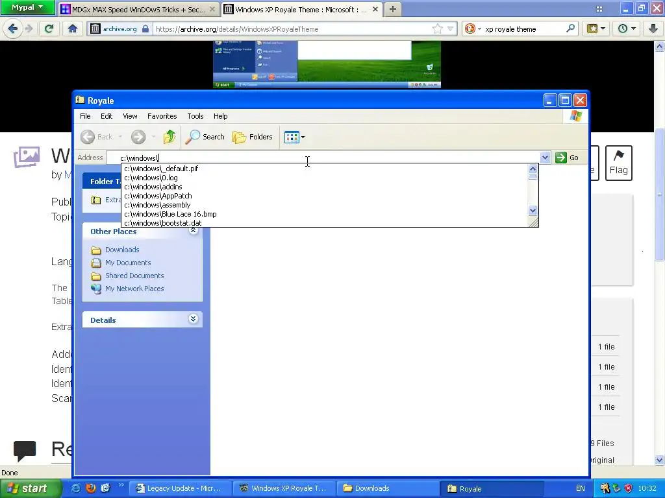Open the History clock button
The image size is (665, 498).
coord(627,29)
